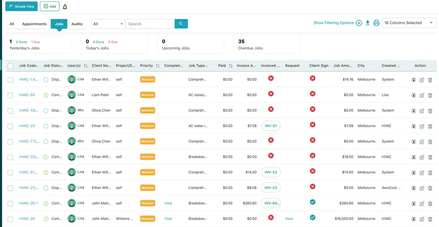This screenshot has height=227, width=439.
Task: Click the $16,500.00 job amount cell
Action: click(344, 219)
